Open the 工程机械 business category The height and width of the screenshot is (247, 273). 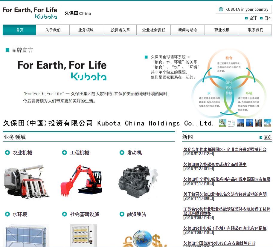point(80,153)
